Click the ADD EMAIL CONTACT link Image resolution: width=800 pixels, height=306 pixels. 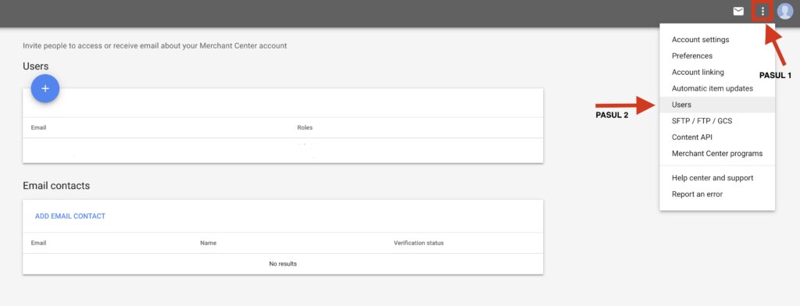coord(70,216)
